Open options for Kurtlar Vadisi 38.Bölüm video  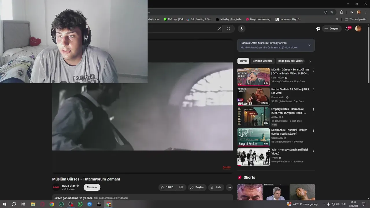point(313,90)
